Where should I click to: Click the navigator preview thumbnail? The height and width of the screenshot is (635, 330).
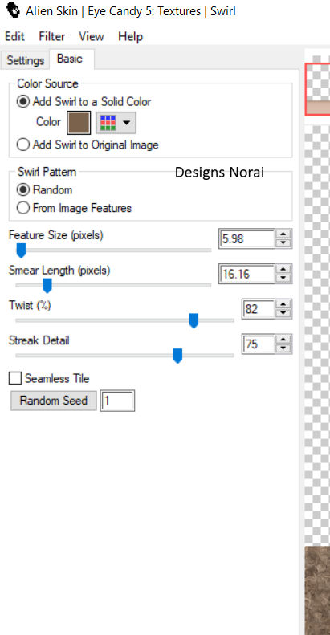pos(317,88)
